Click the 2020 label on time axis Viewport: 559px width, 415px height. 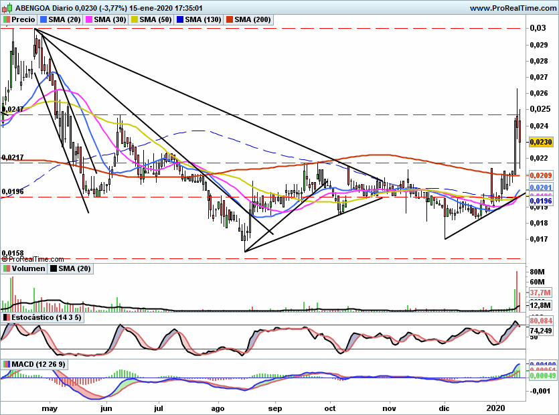click(496, 408)
